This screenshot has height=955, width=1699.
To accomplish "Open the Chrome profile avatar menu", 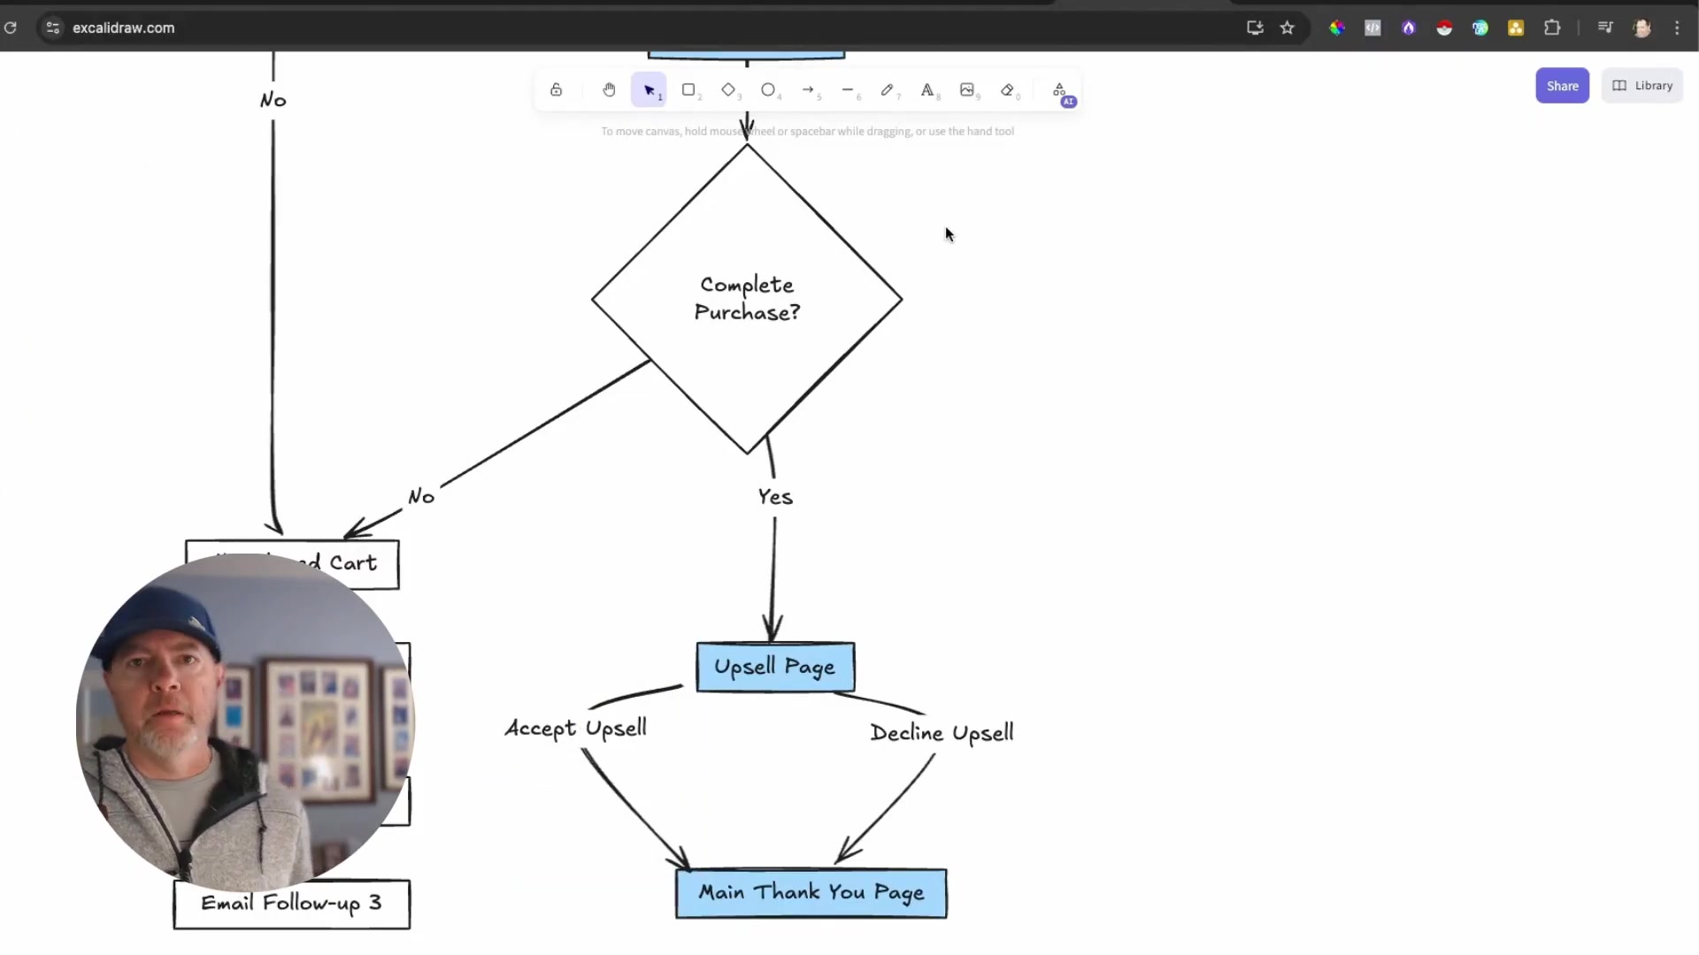I will coord(1641,27).
